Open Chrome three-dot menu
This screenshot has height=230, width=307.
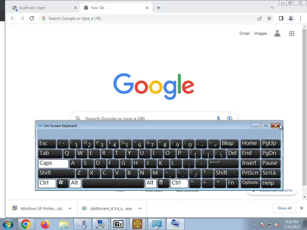coord(300,18)
